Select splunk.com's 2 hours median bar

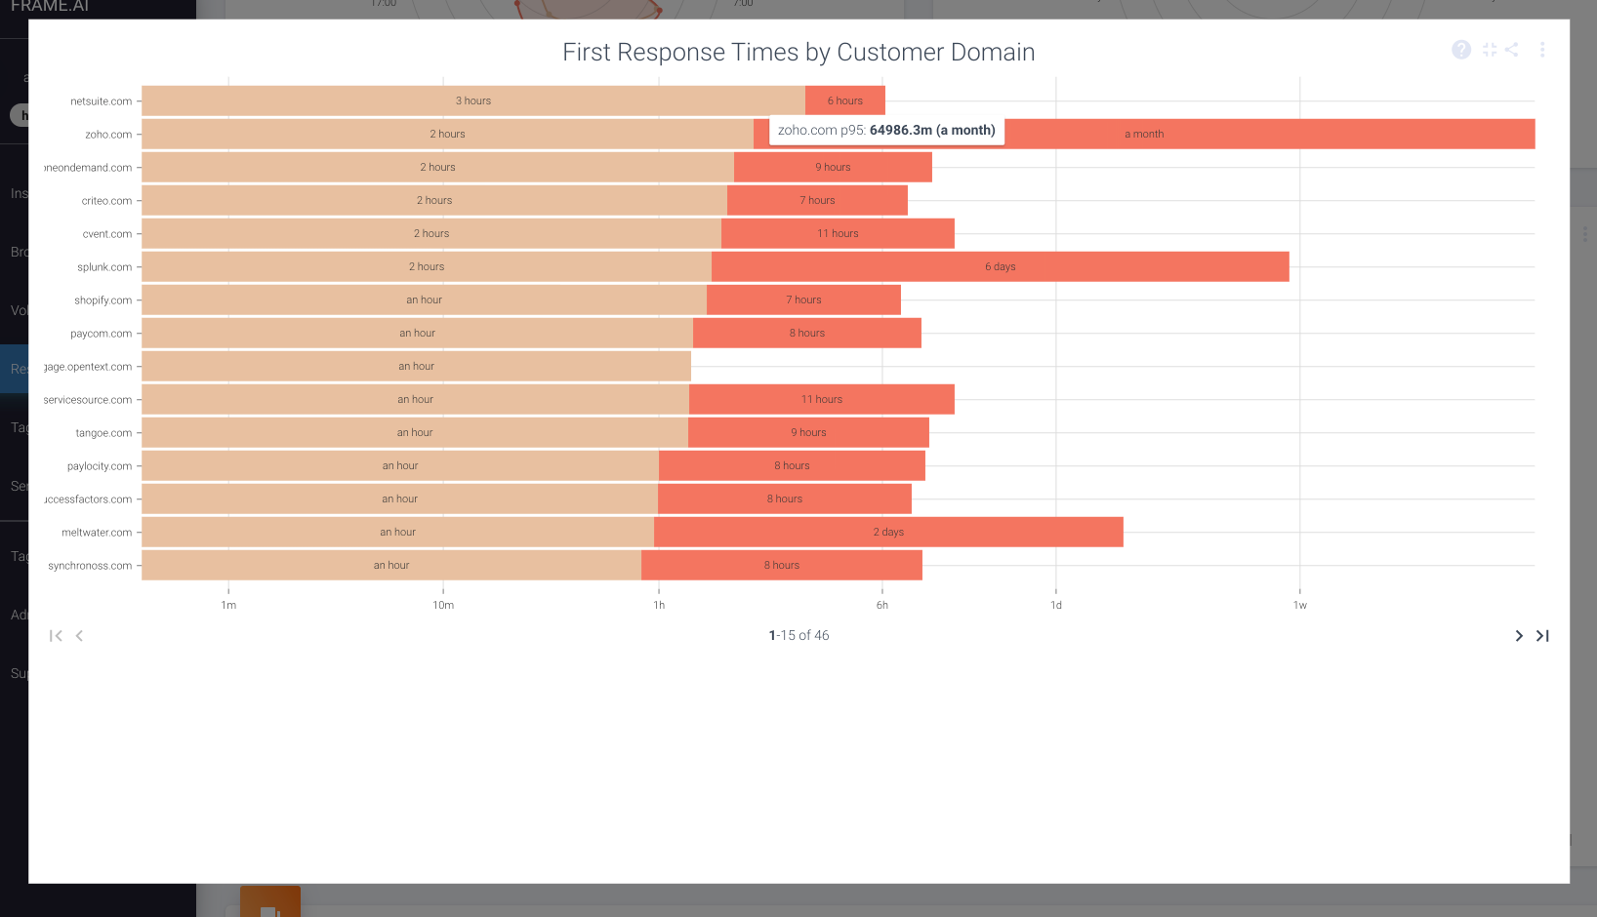pyautogui.click(x=427, y=266)
